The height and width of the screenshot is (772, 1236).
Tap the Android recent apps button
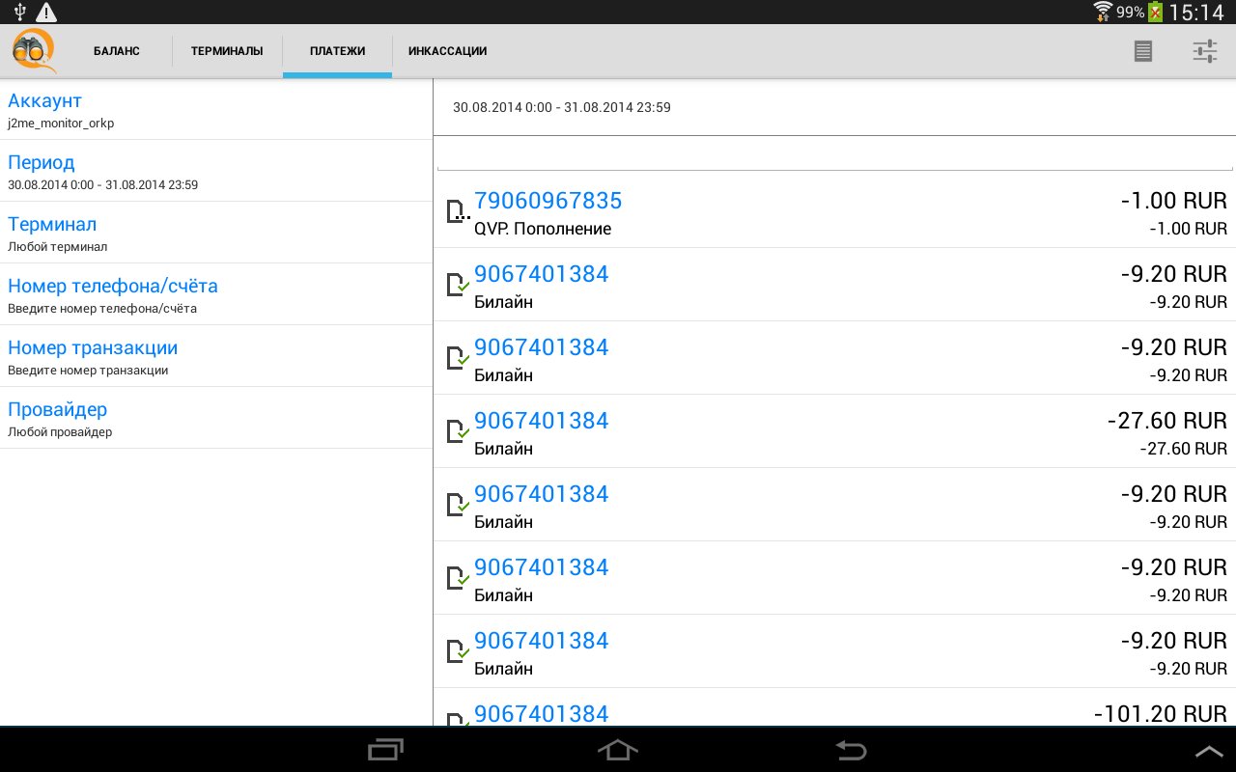pos(386,750)
